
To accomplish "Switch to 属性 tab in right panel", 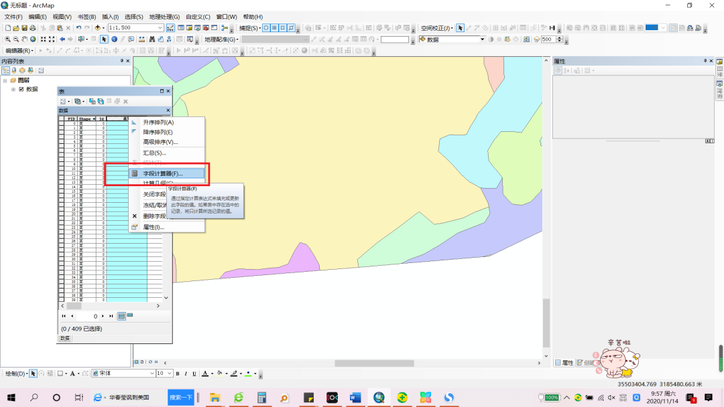I will 564,363.
